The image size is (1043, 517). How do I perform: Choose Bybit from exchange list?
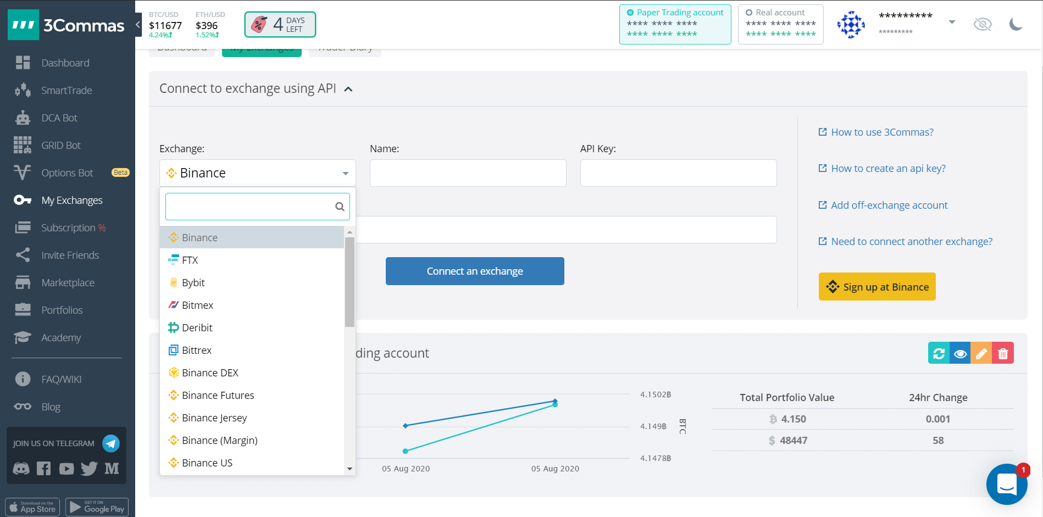pyautogui.click(x=193, y=283)
